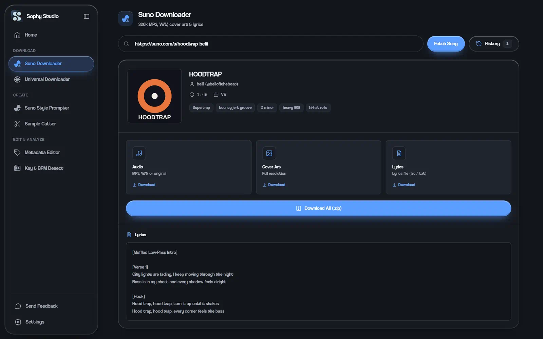
Task: Open Key & BPM Detect
Action: pyautogui.click(x=51, y=168)
